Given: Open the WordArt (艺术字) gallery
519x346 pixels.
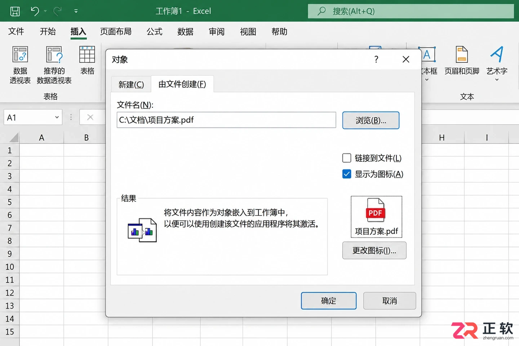Looking at the screenshot, I should 497,63.
